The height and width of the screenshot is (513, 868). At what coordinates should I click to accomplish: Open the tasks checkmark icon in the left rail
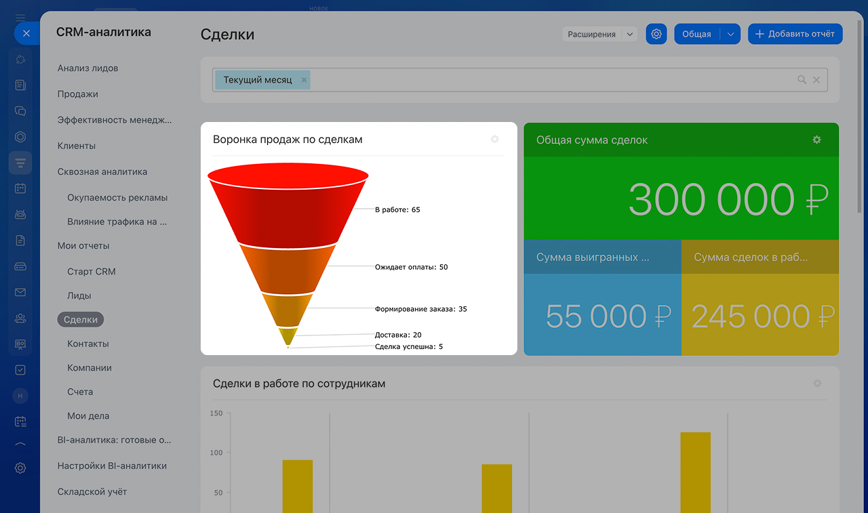point(20,370)
